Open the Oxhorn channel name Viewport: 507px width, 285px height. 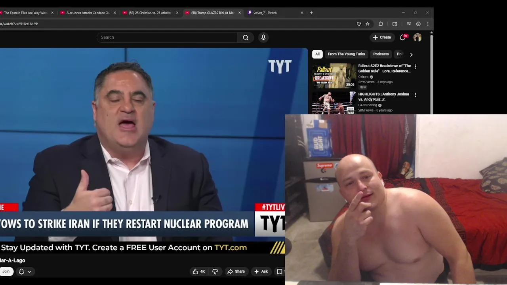tap(363, 77)
